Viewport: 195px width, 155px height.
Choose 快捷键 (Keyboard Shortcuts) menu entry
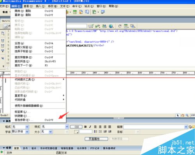pyautogui.click(x=38, y=116)
